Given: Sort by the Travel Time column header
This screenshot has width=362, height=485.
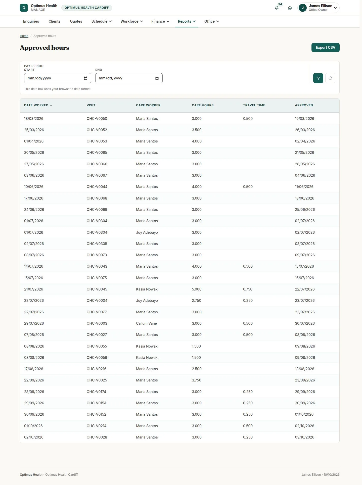Looking at the screenshot, I should pos(254,105).
